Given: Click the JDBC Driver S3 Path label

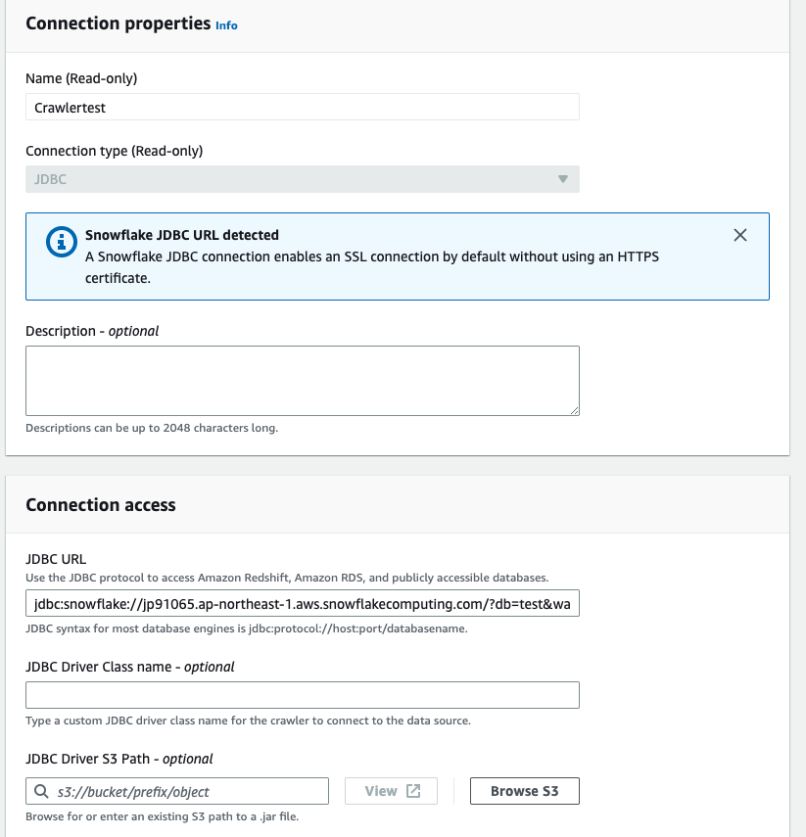Looking at the screenshot, I should click(x=119, y=759).
